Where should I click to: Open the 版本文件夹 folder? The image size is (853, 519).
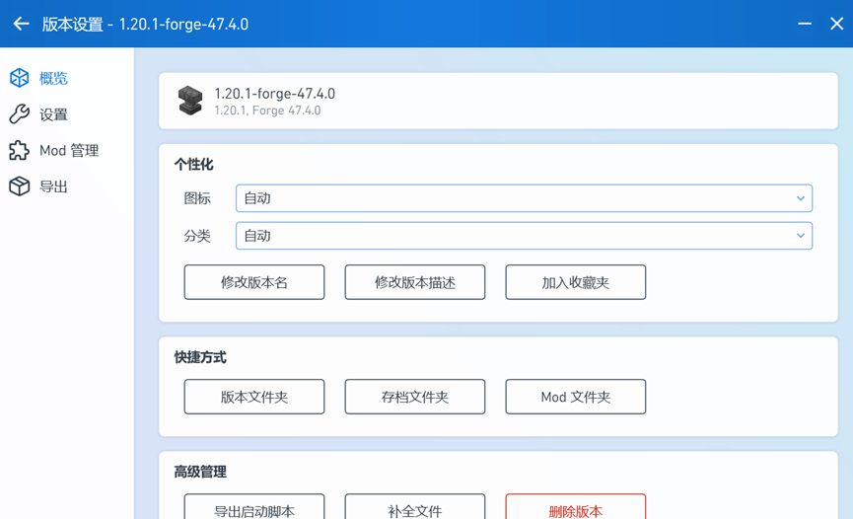(x=254, y=397)
